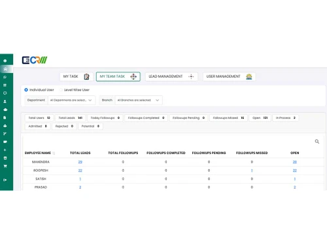The height and width of the screenshot is (245, 327).
Task: Click Potential stat chip
Action: pos(90,126)
